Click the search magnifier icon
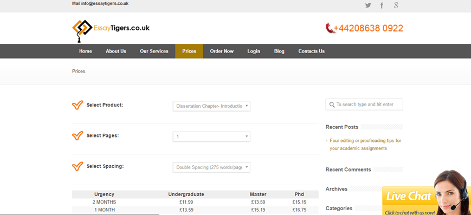The image size is (471, 215). tap(332, 105)
